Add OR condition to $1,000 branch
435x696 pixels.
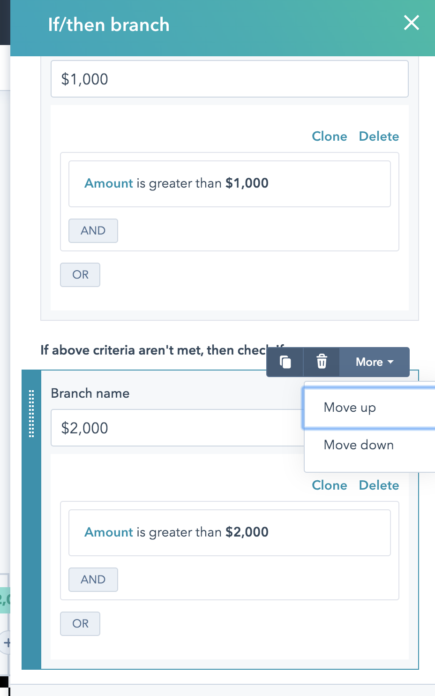click(x=80, y=275)
